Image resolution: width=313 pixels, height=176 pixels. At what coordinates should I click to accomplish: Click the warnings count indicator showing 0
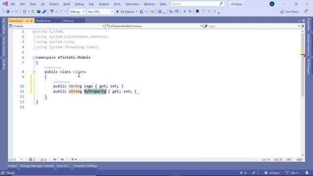click(x=44, y=160)
